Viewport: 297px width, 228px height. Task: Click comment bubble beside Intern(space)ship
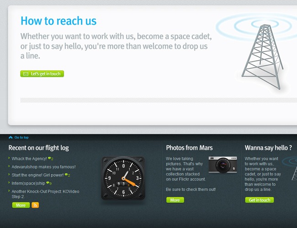(48, 183)
